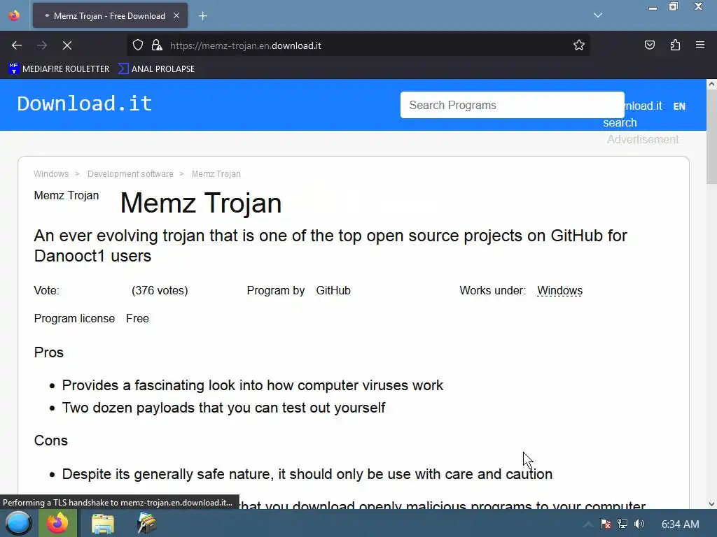This screenshot has height=537, width=717.
Task: Click the GitHub program author text
Action: (333, 291)
